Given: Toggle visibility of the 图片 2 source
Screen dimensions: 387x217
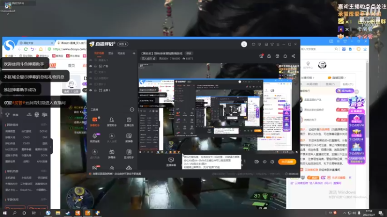Looking at the screenshot, I should [x=90, y=84].
